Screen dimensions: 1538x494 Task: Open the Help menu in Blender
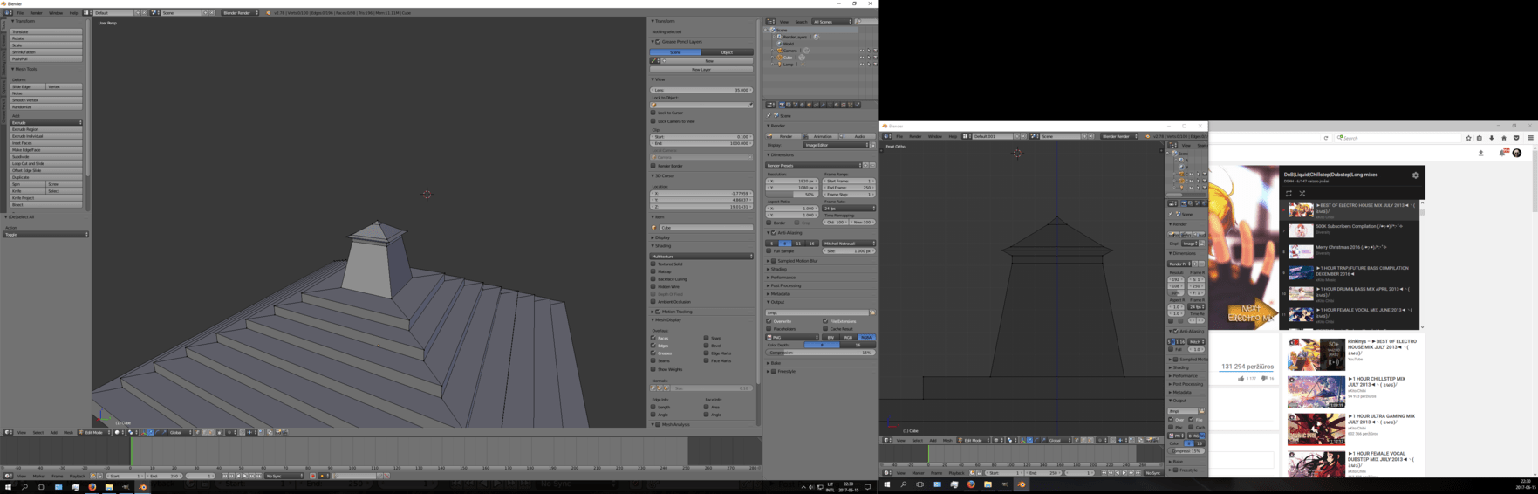pos(73,13)
